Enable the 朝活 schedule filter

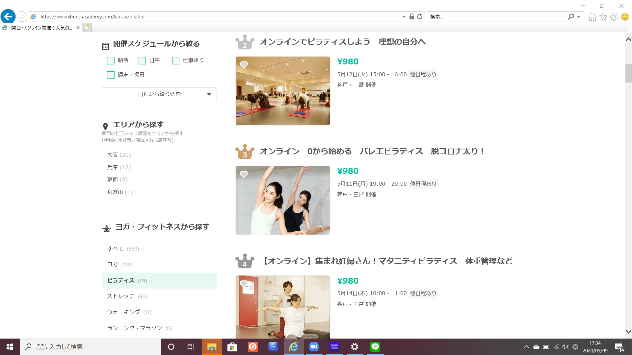[110, 60]
